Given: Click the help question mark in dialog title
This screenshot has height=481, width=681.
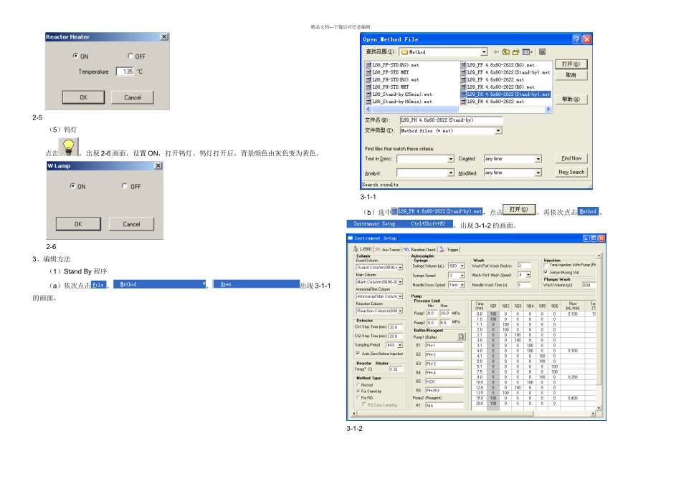Looking at the screenshot, I should [576, 39].
